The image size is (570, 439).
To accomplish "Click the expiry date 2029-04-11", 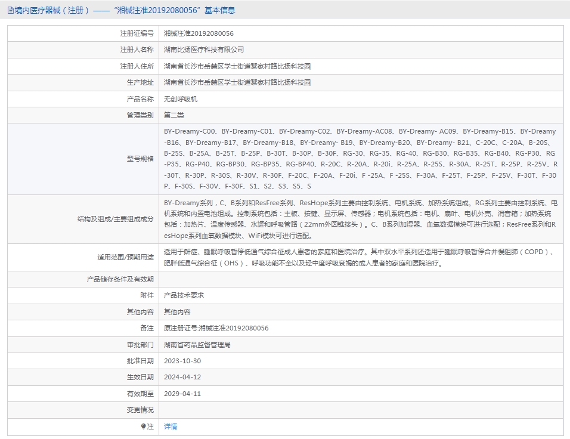I will (182, 394).
